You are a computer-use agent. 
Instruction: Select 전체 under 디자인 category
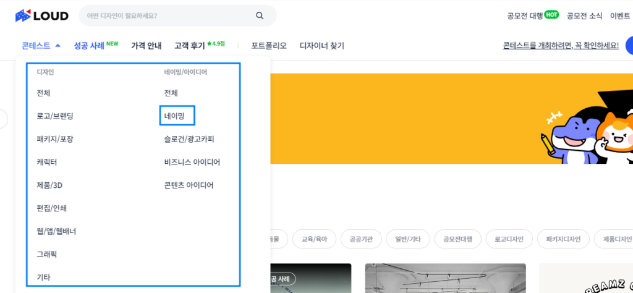pyautogui.click(x=44, y=93)
